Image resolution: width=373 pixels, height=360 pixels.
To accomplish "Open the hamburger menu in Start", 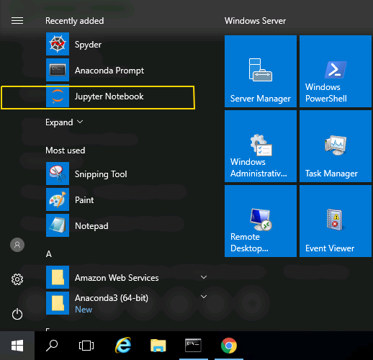I will pos(17,21).
